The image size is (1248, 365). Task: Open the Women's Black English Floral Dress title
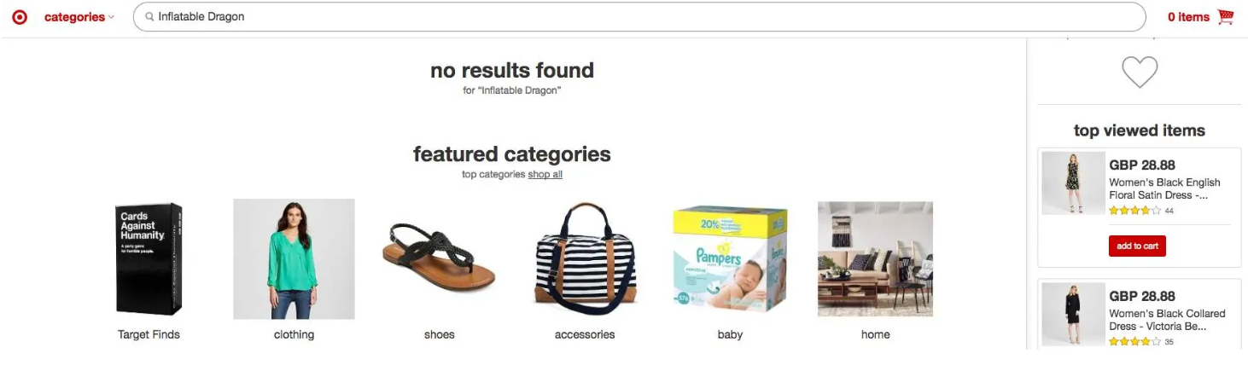click(x=1164, y=188)
